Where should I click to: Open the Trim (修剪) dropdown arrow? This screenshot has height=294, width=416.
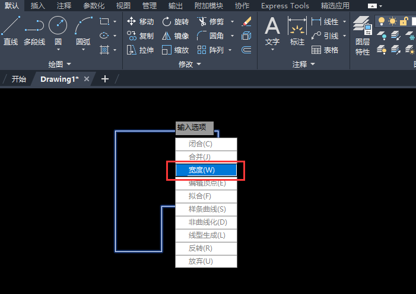(233, 21)
